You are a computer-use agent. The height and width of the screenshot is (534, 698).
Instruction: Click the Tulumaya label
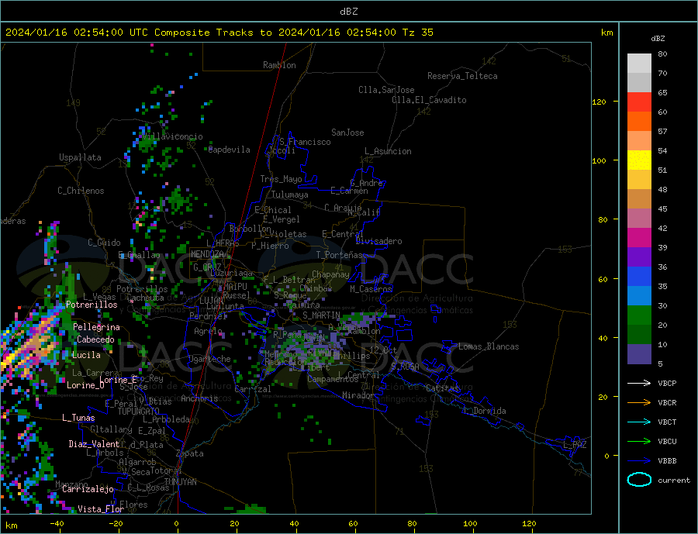[290, 195]
